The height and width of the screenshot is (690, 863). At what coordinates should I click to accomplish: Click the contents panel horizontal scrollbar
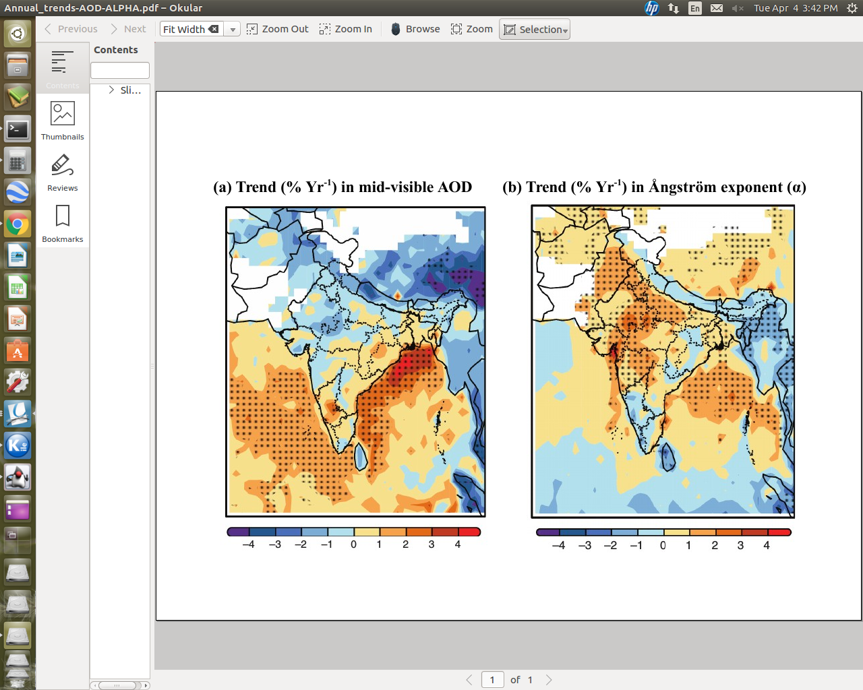[120, 685]
